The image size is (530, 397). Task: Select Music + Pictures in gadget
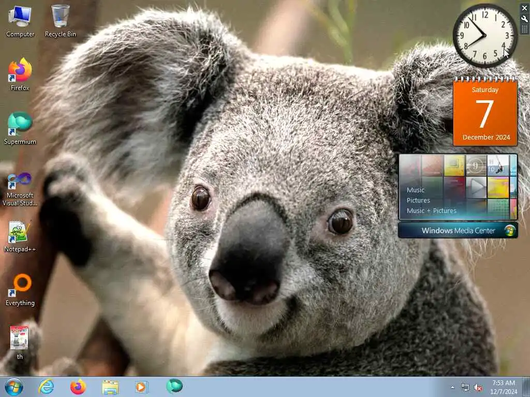[431, 211]
